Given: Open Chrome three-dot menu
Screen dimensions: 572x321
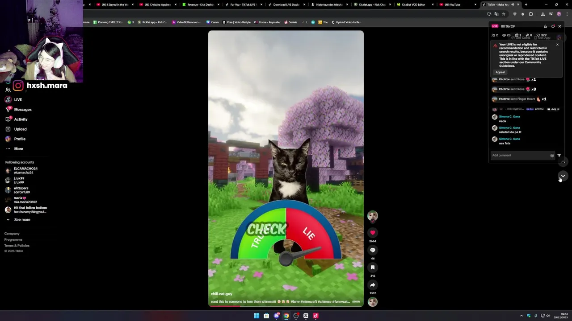Looking at the screenshot, I should pyautogui.click(x=566, y=14).
